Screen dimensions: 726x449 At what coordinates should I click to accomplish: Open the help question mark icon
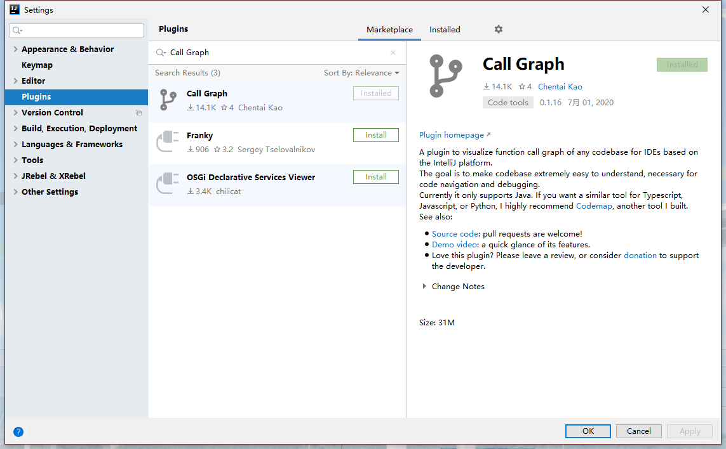click(x=18, y=432)
